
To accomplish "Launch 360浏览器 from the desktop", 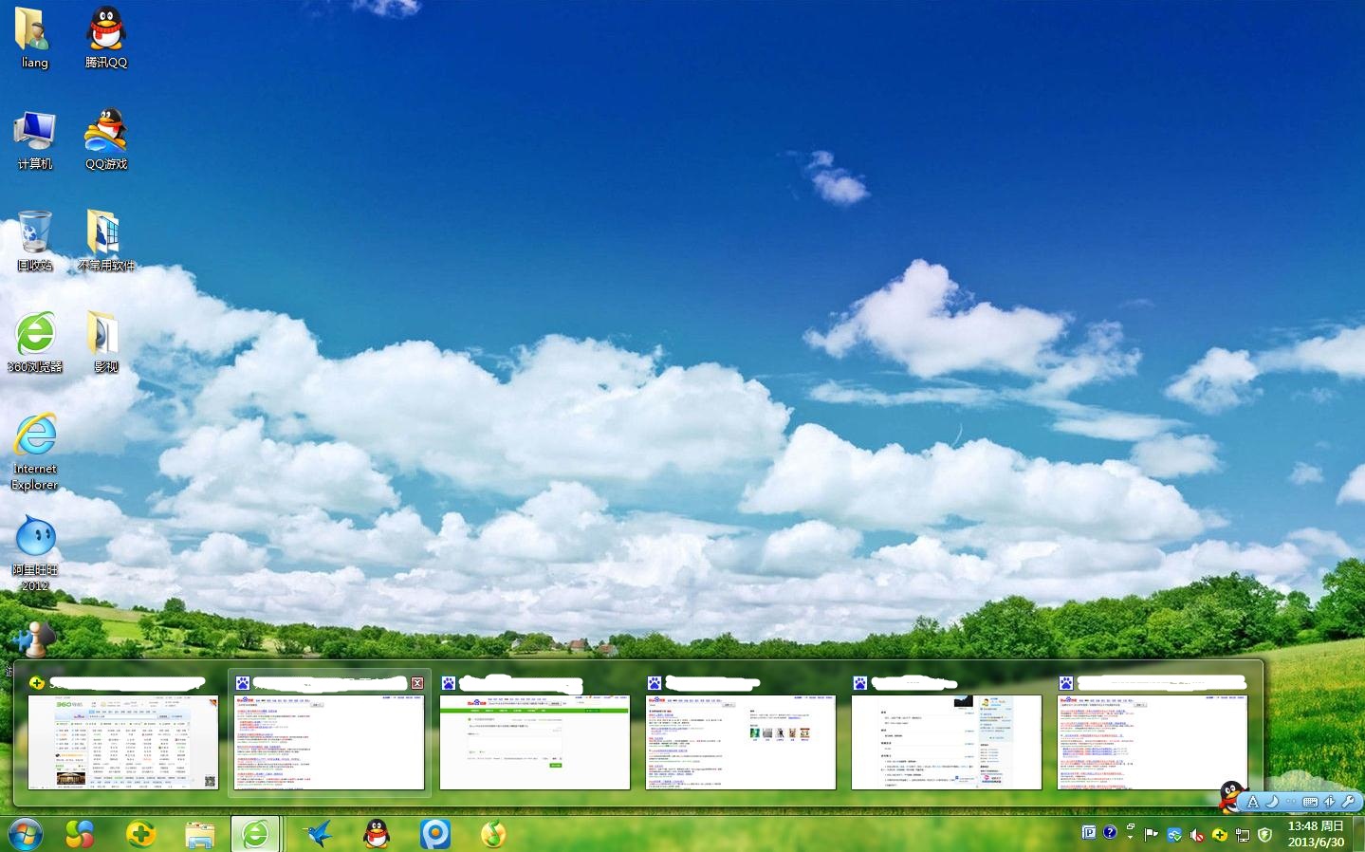I will coord(35,339).
